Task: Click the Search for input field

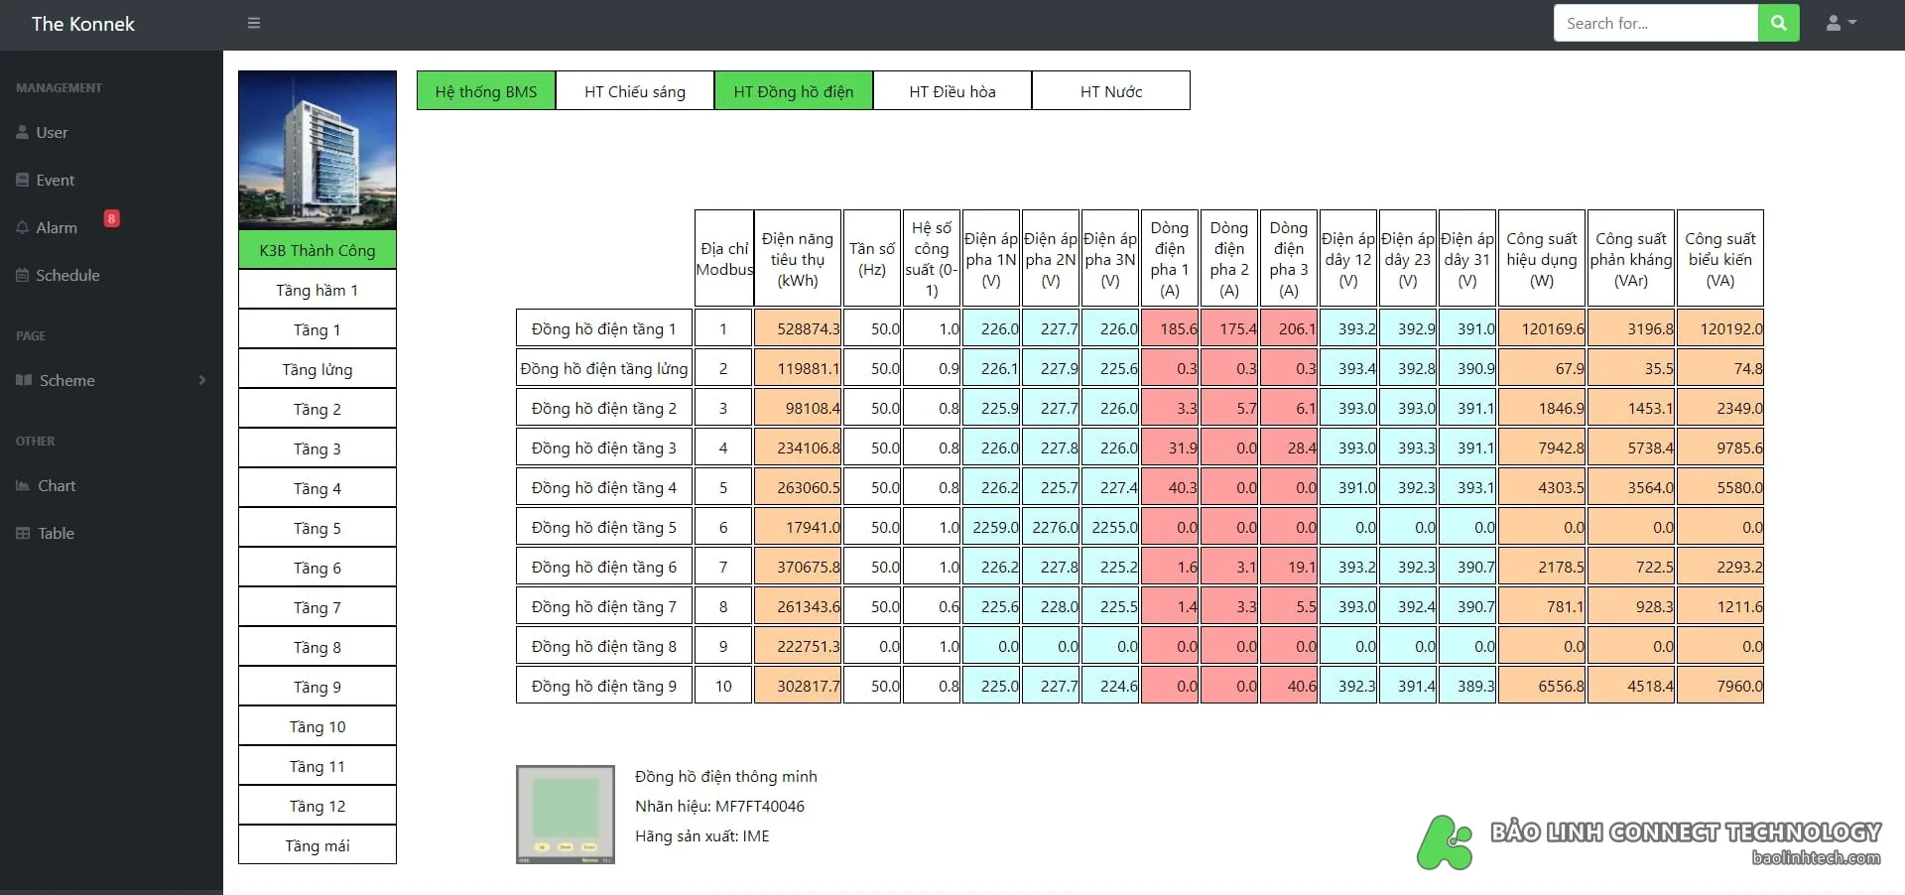Action: [x=1656, y=23]
